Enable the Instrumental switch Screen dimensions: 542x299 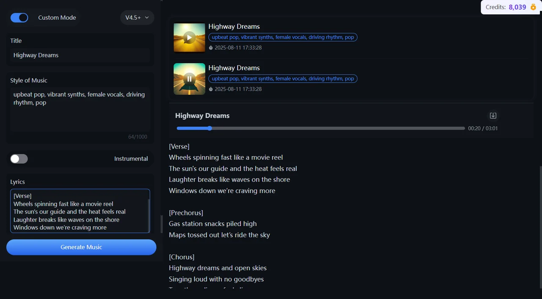[19, 159]
